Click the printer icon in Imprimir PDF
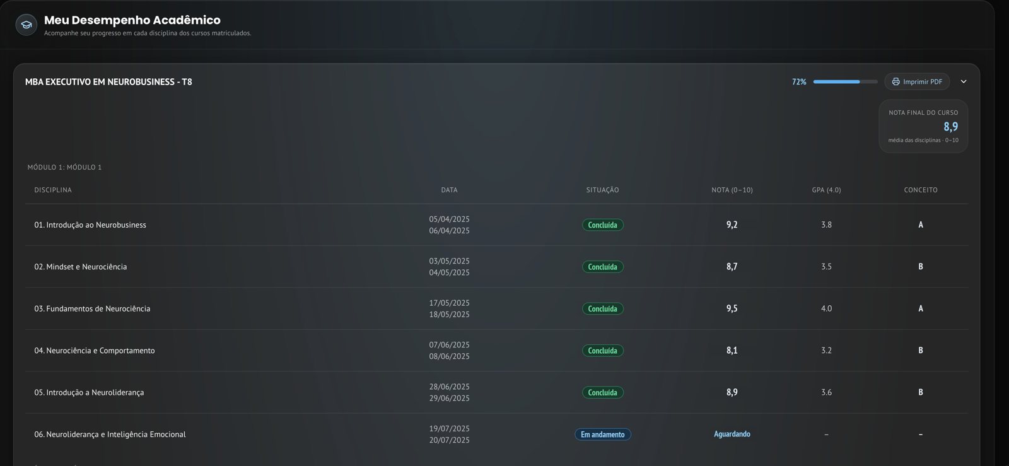This screenshot has height=466, width=1009. pyautogui.click(x=895, y=82)
